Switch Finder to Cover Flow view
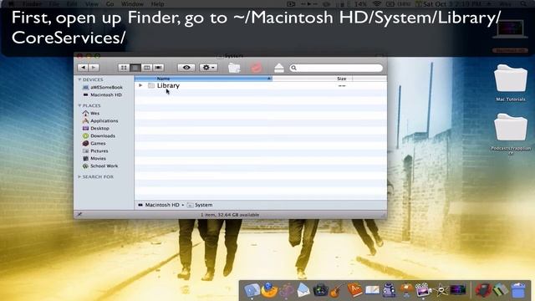Image resolution: width=535 pixels, height=301 pixels. click(158, 68)
